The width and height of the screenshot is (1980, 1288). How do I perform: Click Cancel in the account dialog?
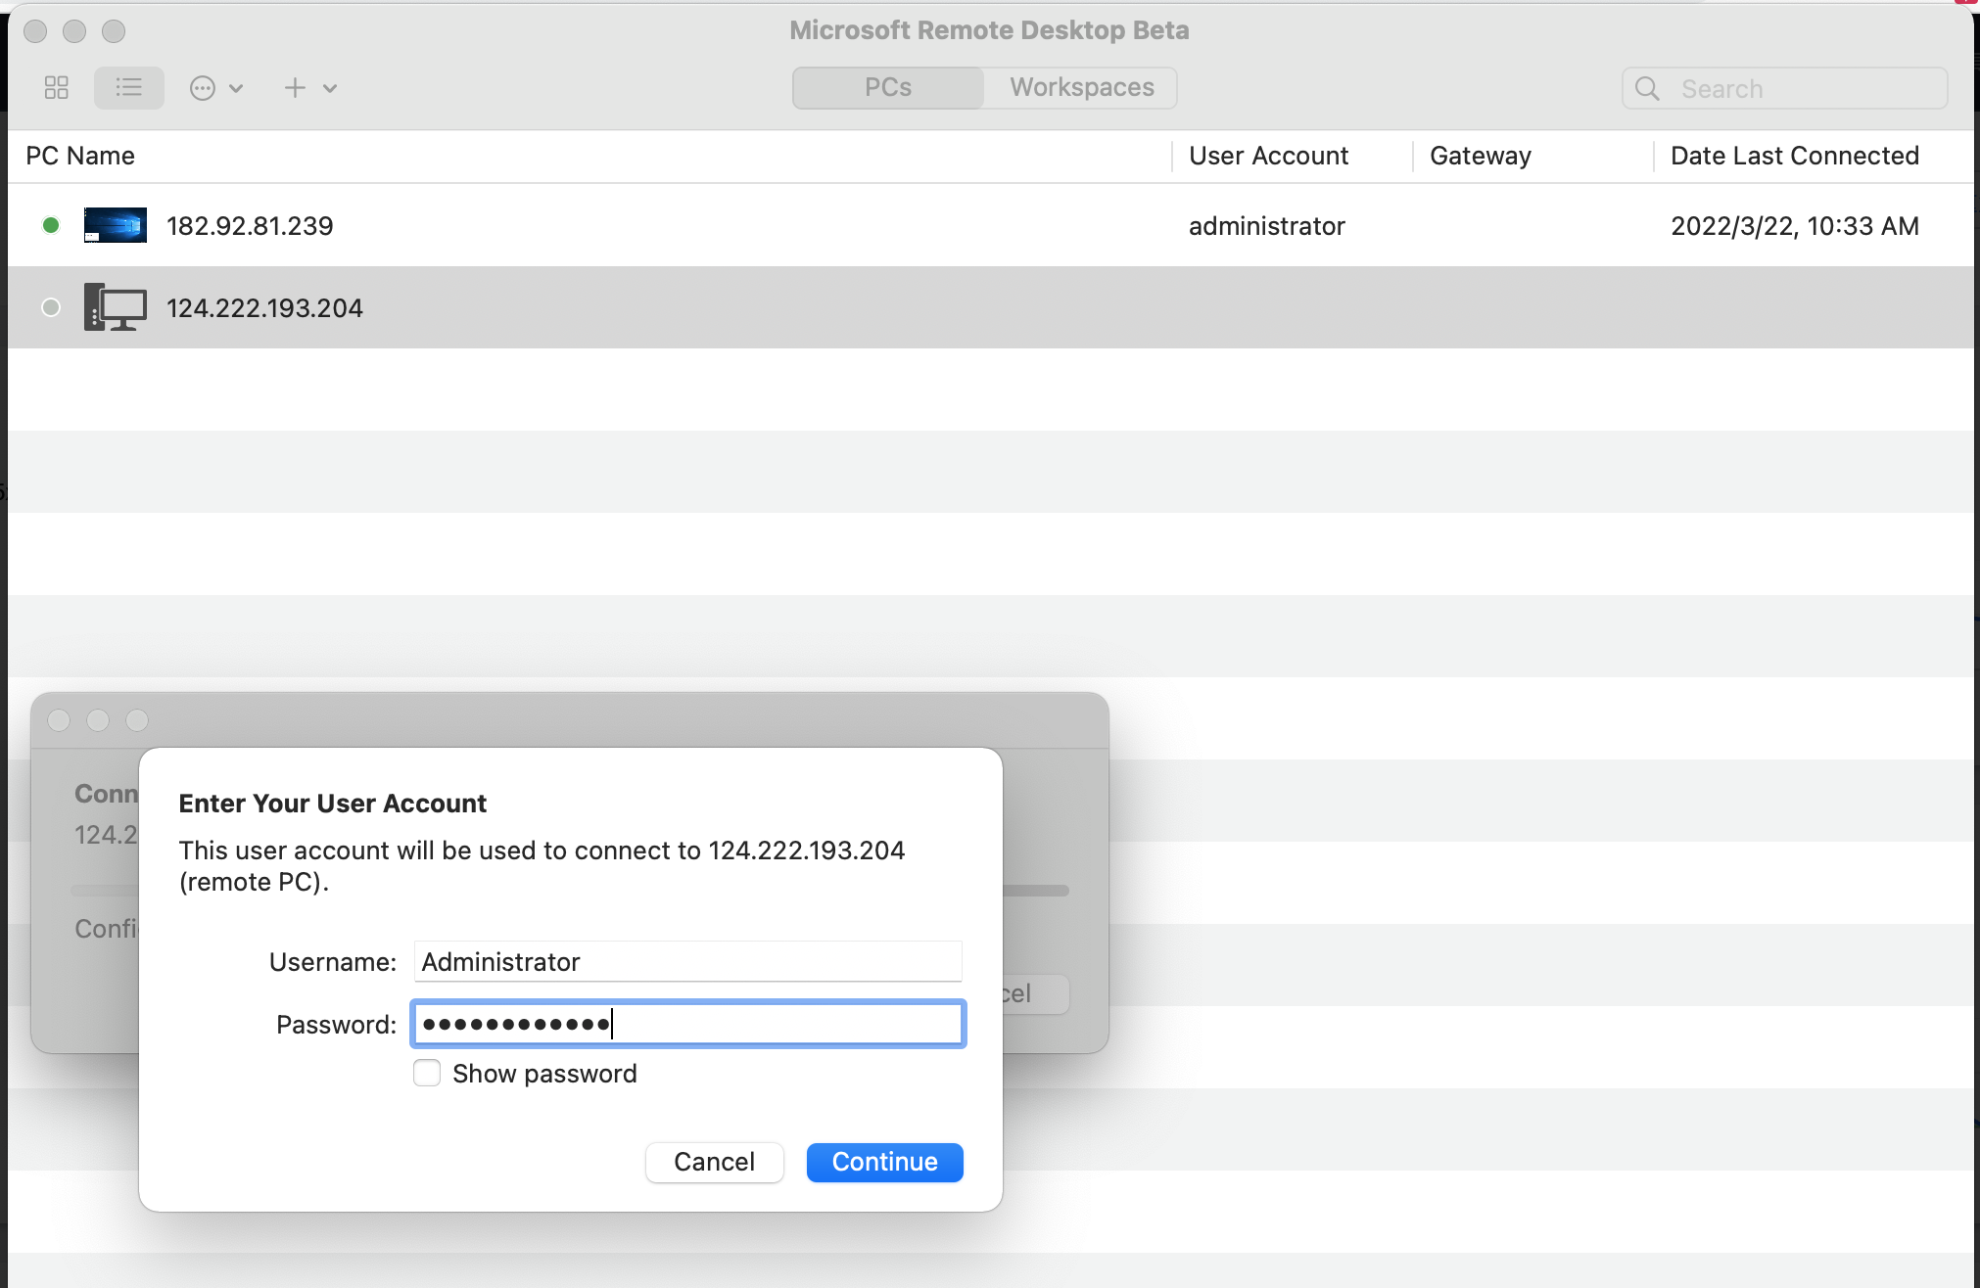[714, 1162]
